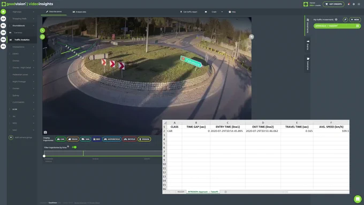
Task: Switch to Describe scene tab
Action: click(54, 12)
